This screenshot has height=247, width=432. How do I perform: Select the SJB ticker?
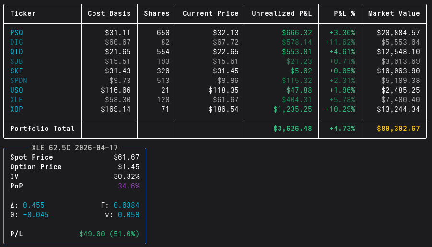(16, 61)
